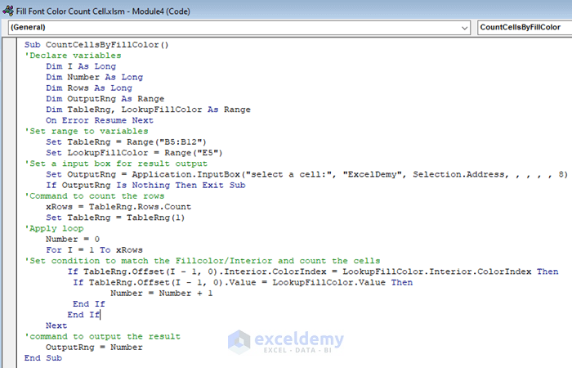Click the line 'Sub CountCellsByFillColor()'
Image resolution: width=572 pixels, height=368 pixels.
96,44
